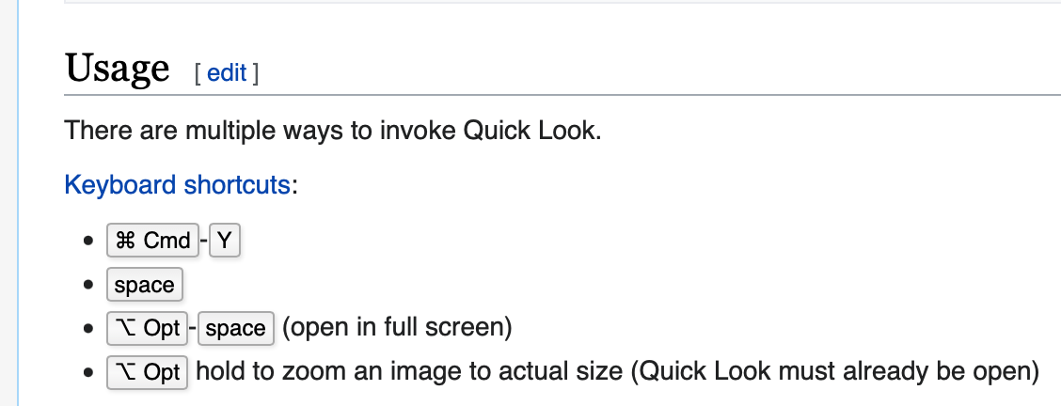1061x406 pixels.
Task: Click the bullet before Opt-space item
Action: coord(88,328)
